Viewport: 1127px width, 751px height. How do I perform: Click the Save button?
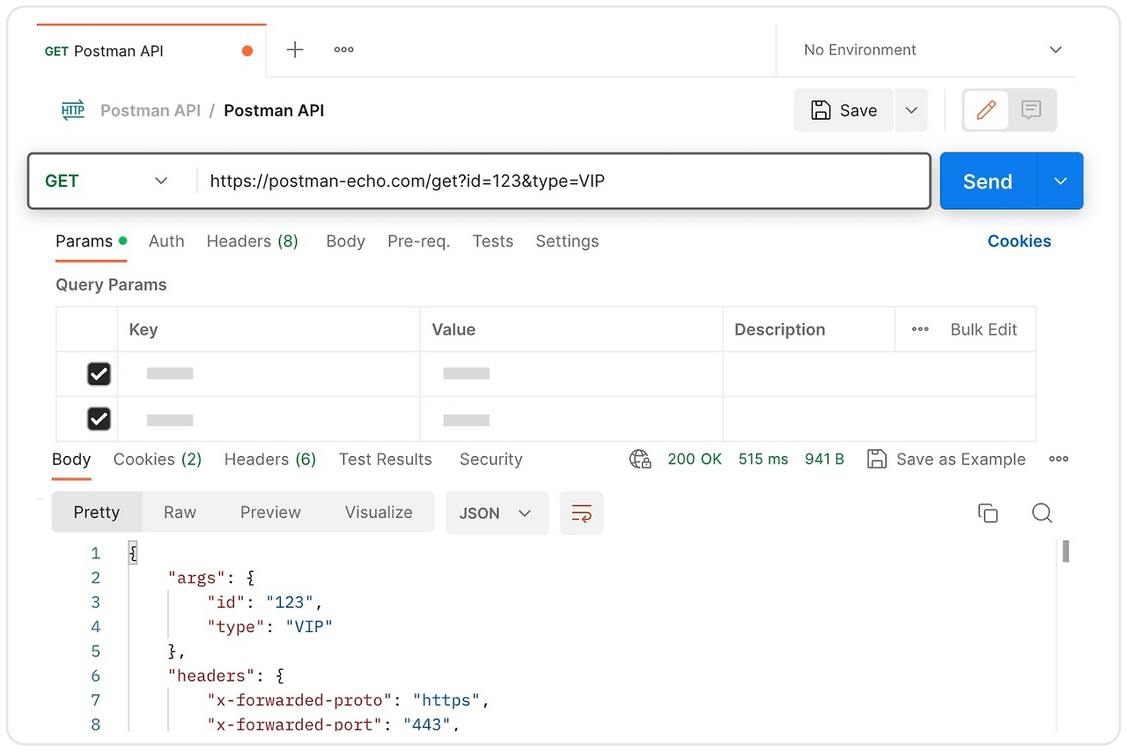[843, 110]
